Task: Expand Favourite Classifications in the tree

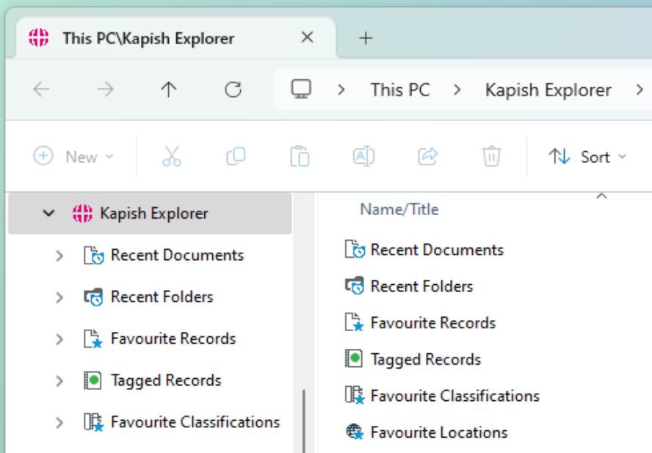Action: coord(59,422)
